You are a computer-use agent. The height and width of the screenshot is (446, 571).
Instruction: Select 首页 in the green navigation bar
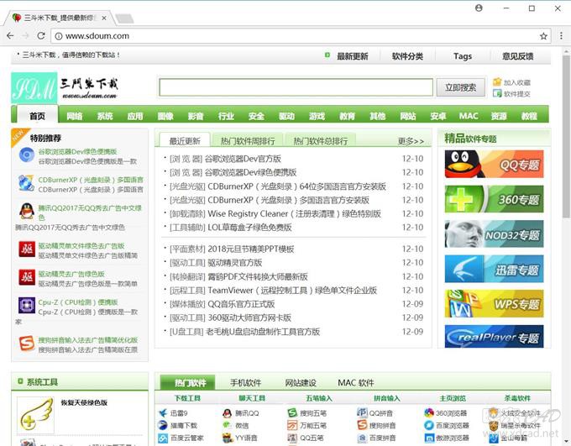click(x=38, y=116)
